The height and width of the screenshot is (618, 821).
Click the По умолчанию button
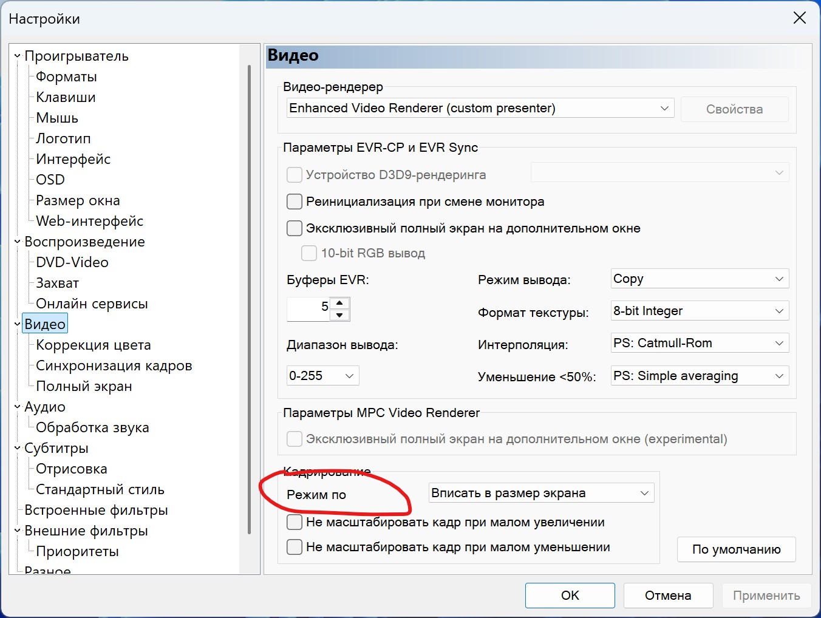click(736, 549)
